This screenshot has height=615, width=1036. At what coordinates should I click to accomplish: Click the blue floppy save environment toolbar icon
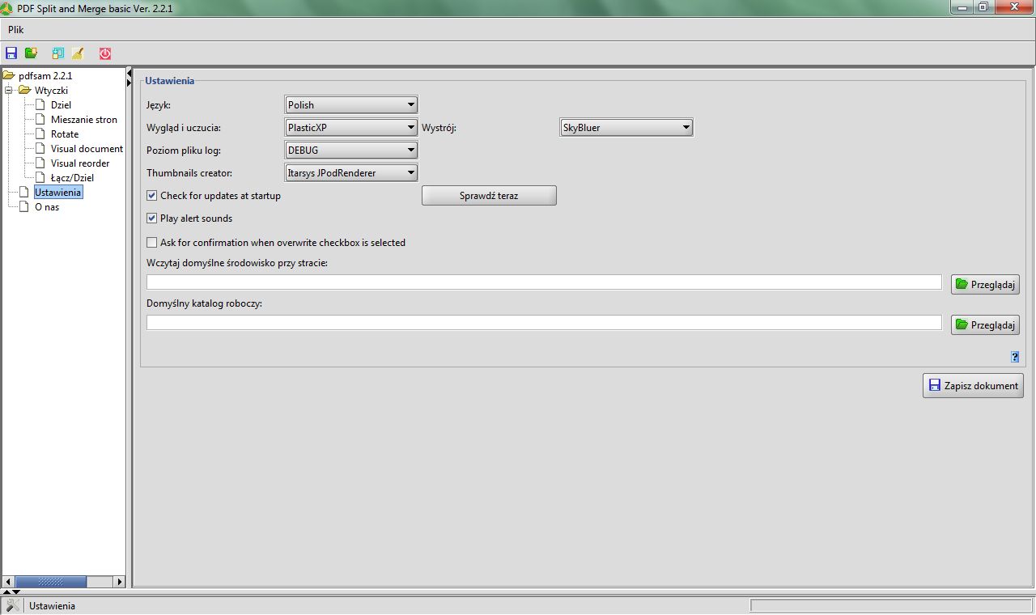coord(11,53)
